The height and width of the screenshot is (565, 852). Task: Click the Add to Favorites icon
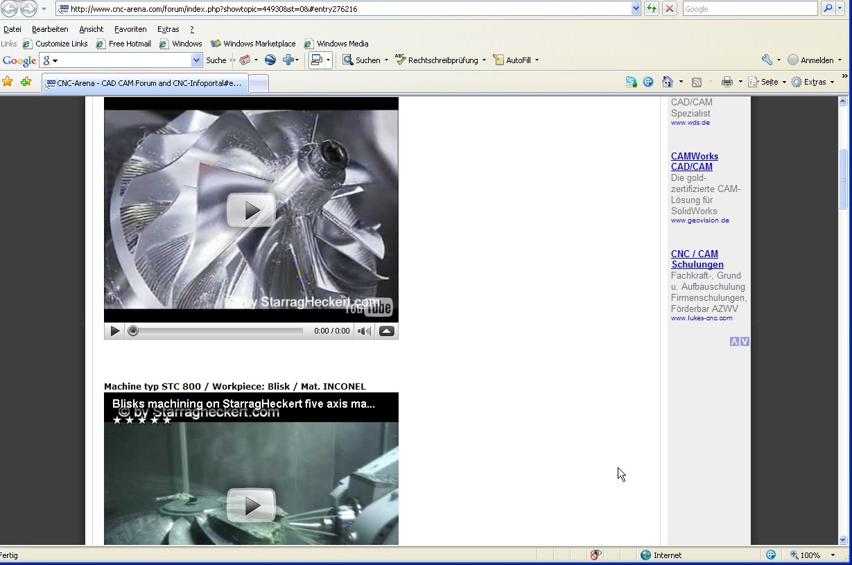tap(26, 82)
